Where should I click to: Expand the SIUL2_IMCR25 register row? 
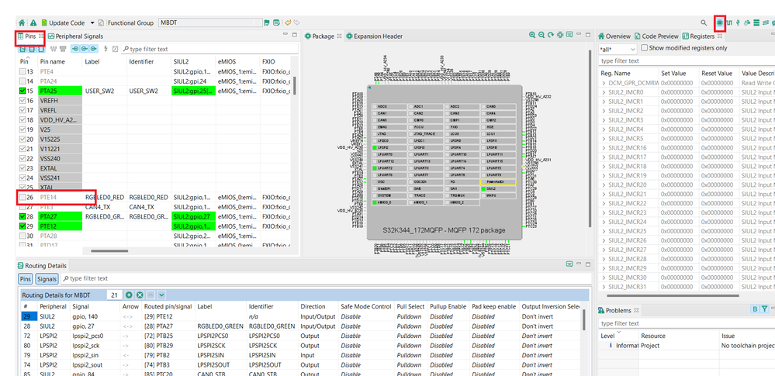tap(604, 231)
